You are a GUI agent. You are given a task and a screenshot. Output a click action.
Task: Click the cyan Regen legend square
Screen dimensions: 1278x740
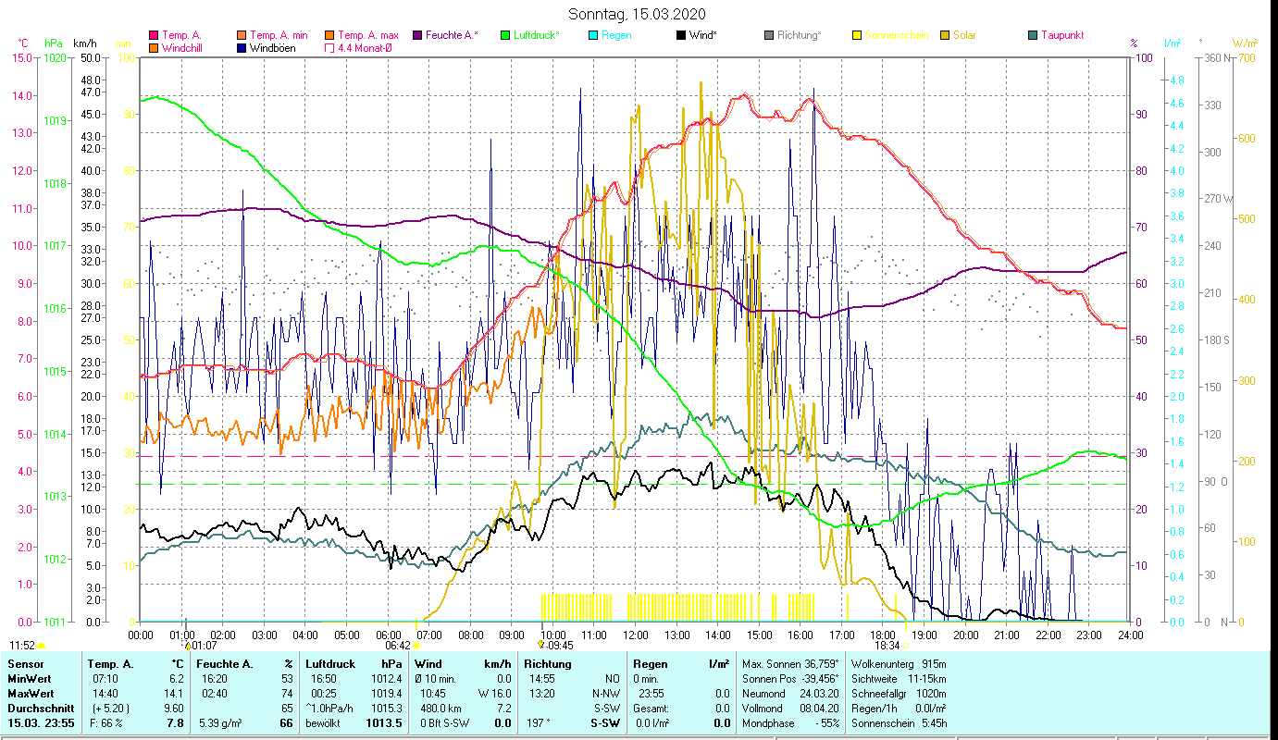coord(593,35)
